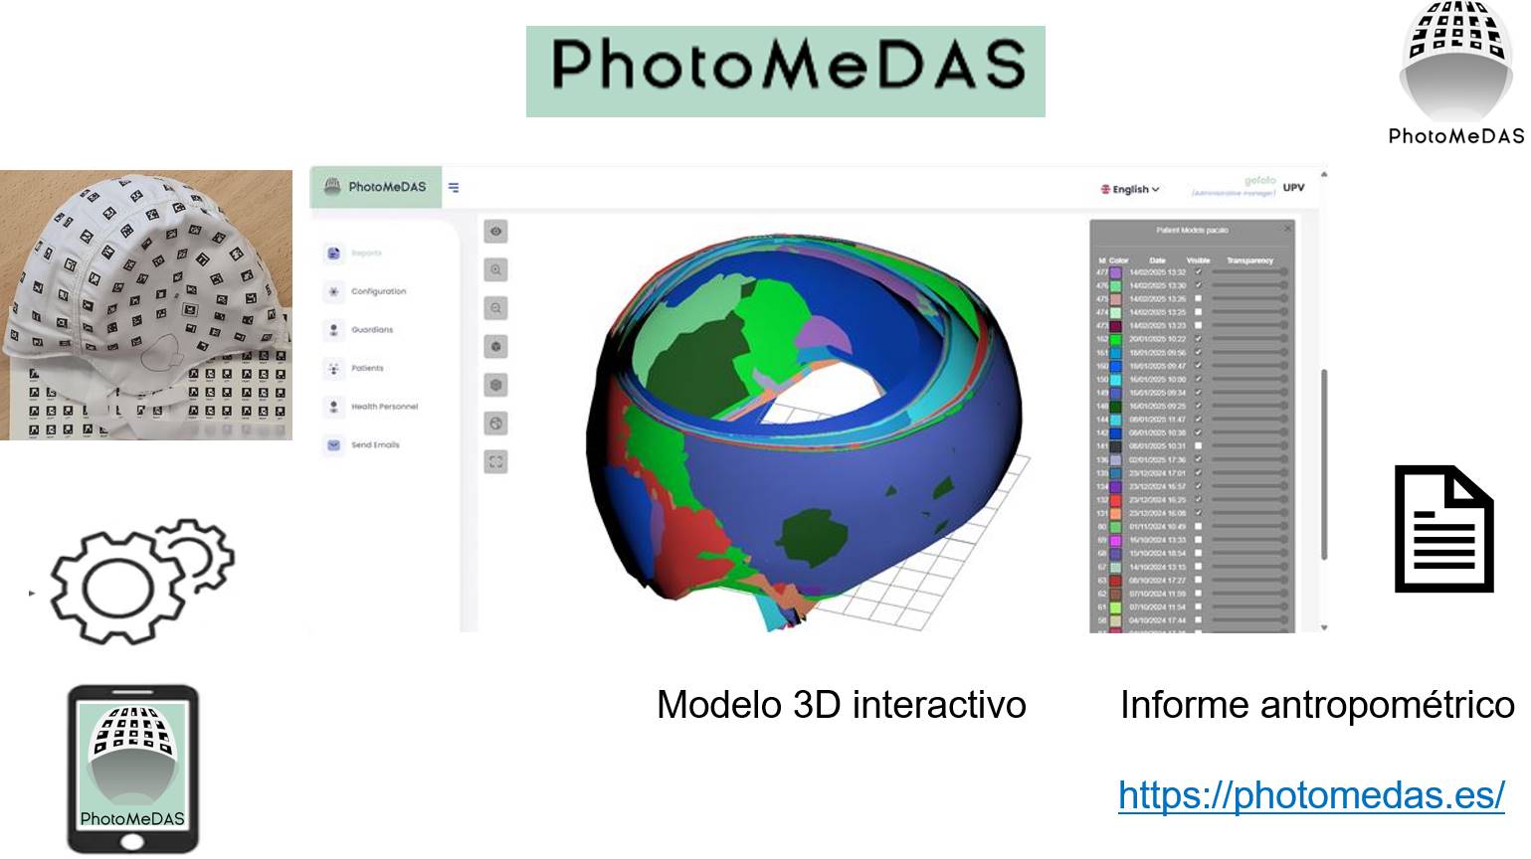Viewport: 1531px width, 860px height.
Task: Click the hamburger menu icon beside PhotoMeDAS
Action: click(x=454, y=187)
